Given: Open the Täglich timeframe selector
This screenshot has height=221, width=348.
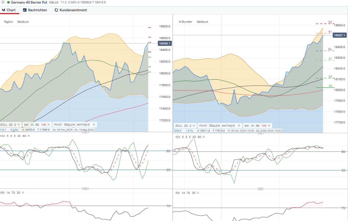Looking at the screenshot, I should [x=8, y=22].
